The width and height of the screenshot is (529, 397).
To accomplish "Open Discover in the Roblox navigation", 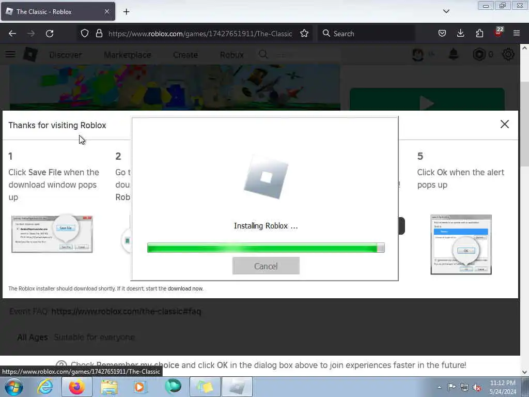I will click(66, 55).
